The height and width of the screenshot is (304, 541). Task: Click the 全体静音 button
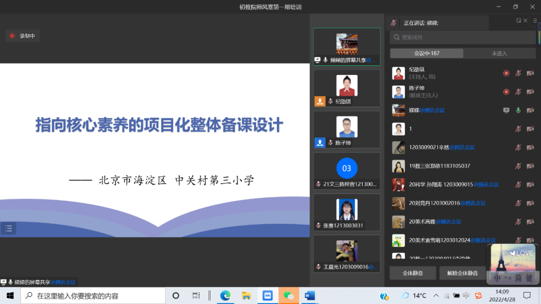tap(413, 273)
